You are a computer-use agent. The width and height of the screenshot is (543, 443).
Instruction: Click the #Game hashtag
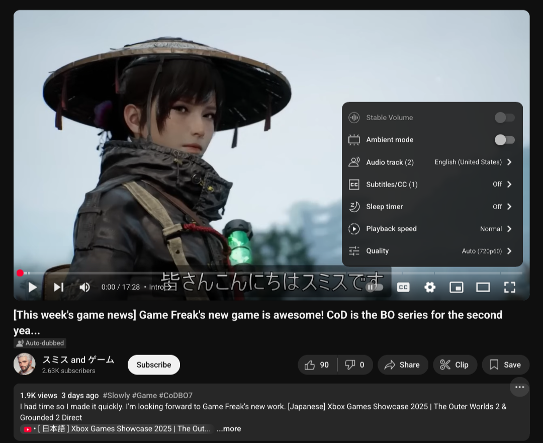pos(144,396)
